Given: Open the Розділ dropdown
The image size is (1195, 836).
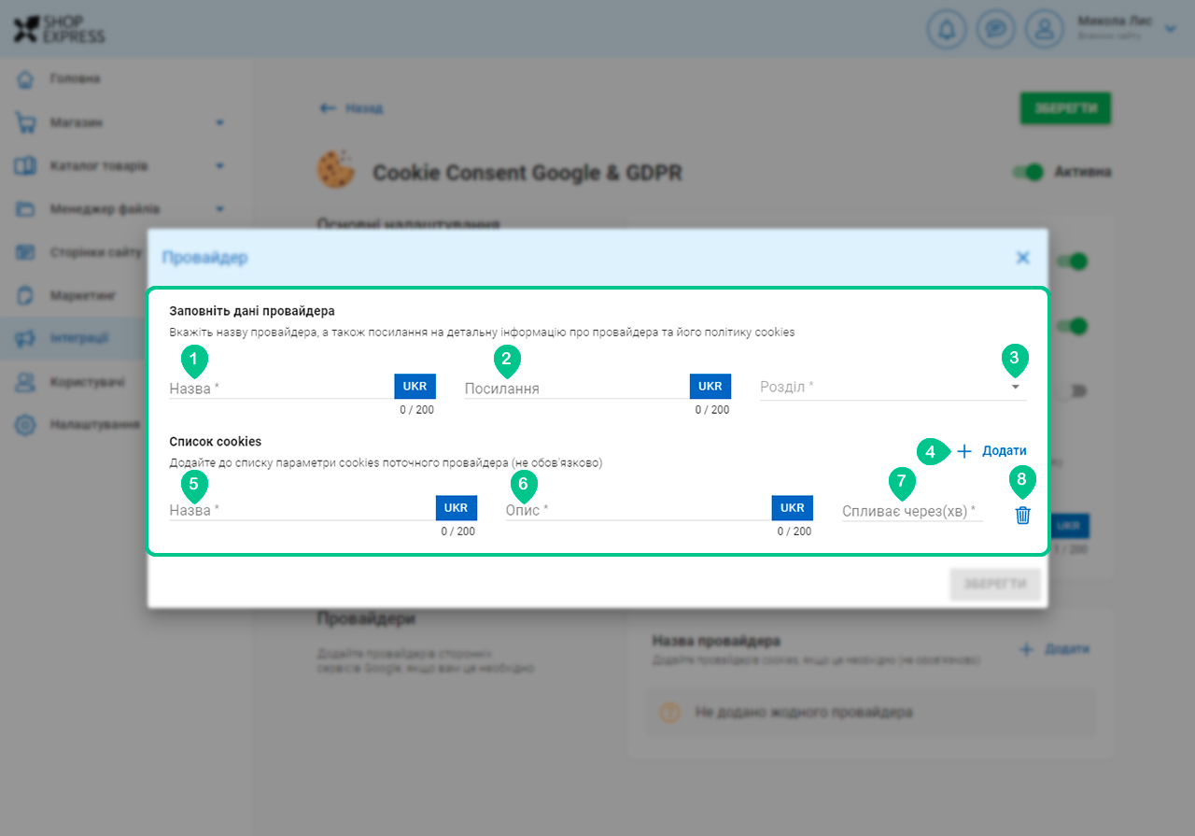Looking at the screenshot, I should point(893,387).
